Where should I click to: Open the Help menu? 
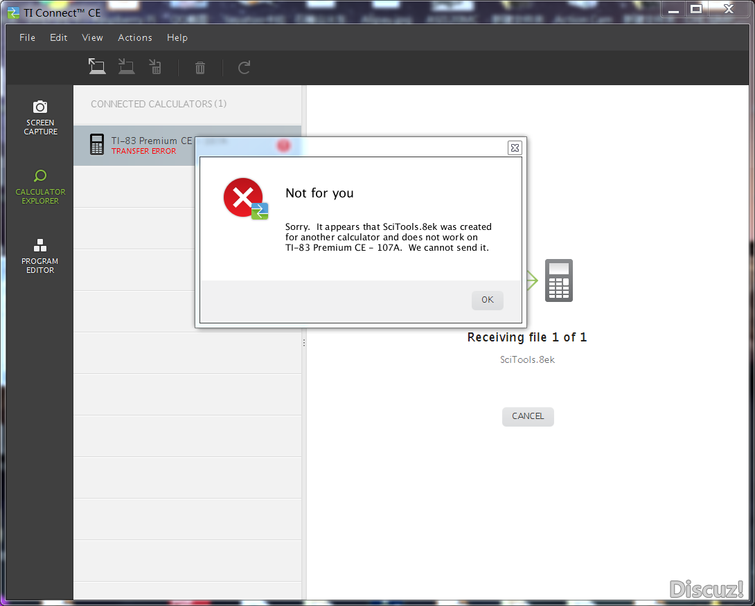click(x=177, y=37)
